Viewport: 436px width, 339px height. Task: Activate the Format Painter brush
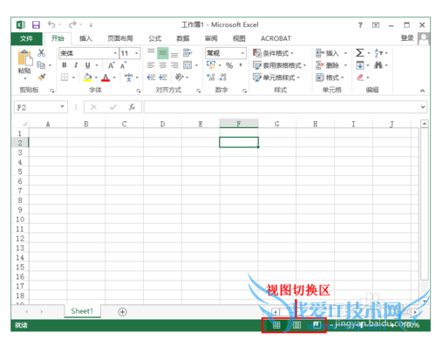pyautogui.click(x=42, y=78)
